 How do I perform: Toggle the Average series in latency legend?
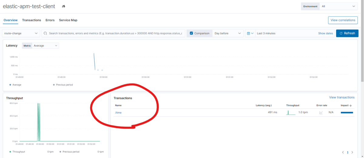click(15, 85)
